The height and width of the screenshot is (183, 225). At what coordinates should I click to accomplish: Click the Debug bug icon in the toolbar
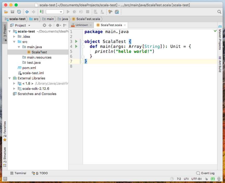[x=74, y=12]
